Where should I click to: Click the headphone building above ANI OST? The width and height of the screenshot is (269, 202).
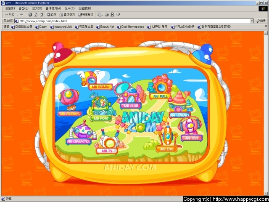click(190, 126)
